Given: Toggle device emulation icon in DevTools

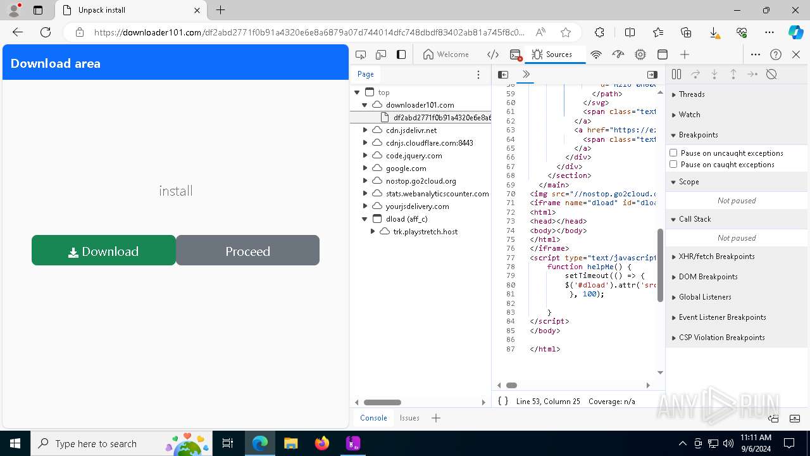Looking at the screenshot, I should point(381,54).
